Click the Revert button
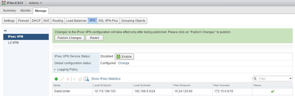 coord(94,38)
